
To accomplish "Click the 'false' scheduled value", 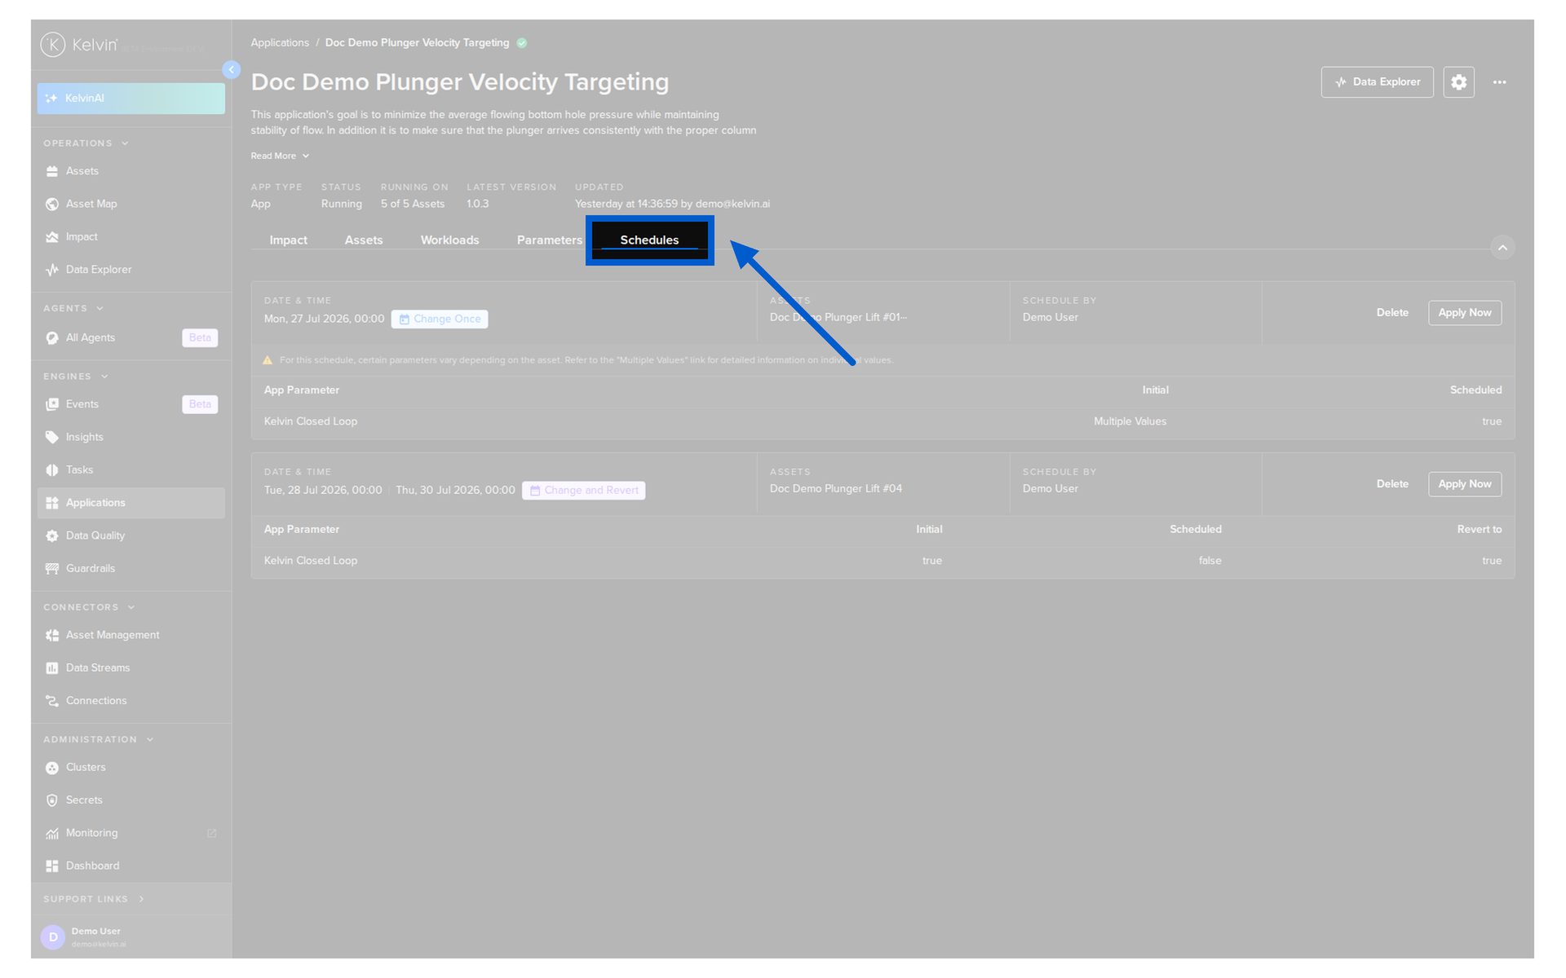I will coord(1210,561).
